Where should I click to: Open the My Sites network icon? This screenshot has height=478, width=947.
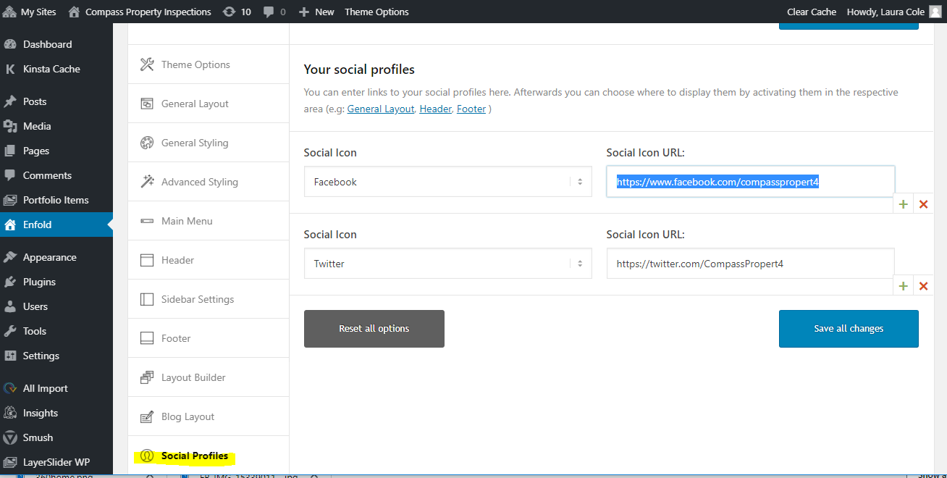pyautogui.click(x=10, y=12)
